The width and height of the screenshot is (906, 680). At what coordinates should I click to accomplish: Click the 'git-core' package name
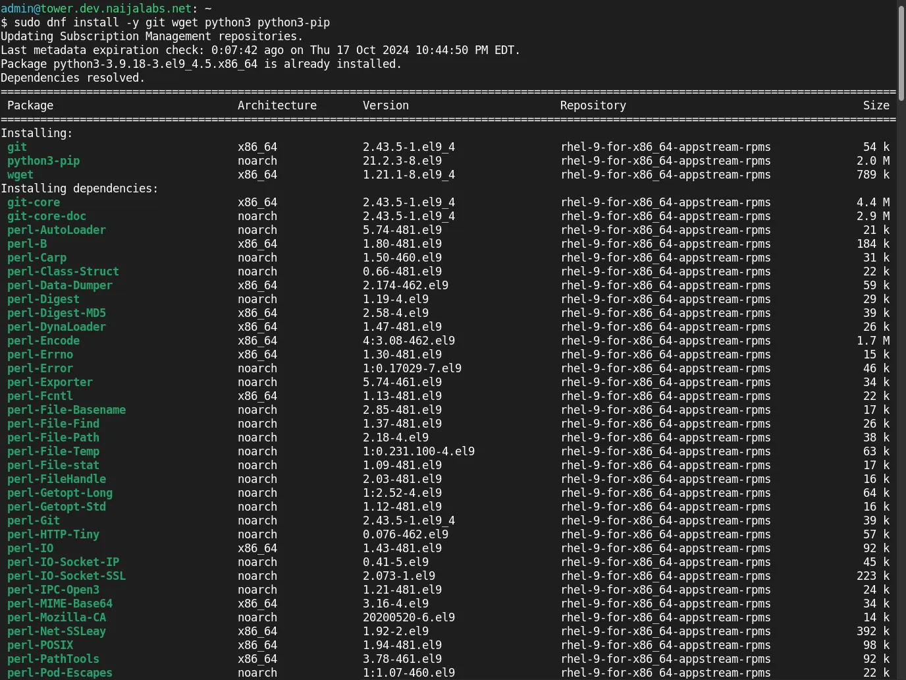pyautogui.click(x=34, y=202)
